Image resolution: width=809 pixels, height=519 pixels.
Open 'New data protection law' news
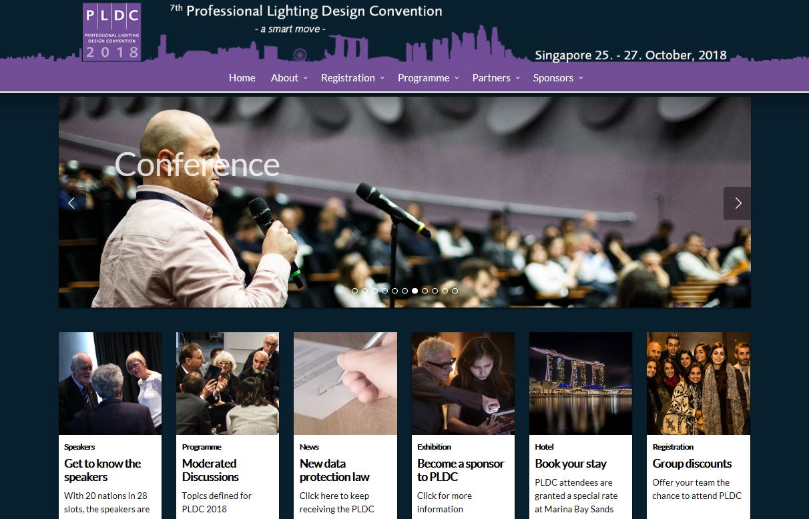334,470
